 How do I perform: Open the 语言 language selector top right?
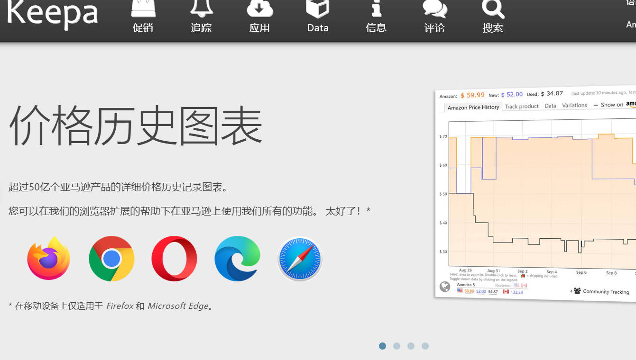pyautogui.click(x=631, y=4)
